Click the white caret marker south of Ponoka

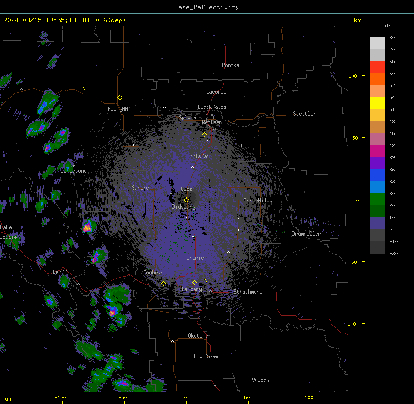click(x=176, y=71)
